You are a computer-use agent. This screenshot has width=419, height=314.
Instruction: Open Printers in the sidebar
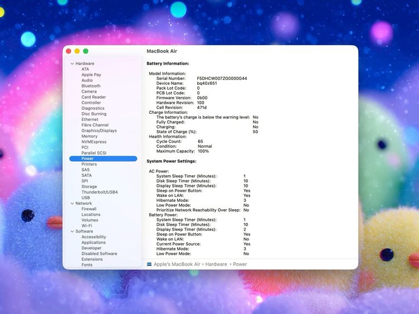tap(89, 165)
